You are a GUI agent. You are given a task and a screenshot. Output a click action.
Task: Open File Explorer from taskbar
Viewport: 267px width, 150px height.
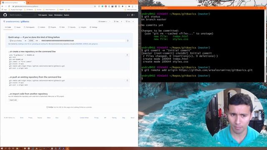coord(17,148)
